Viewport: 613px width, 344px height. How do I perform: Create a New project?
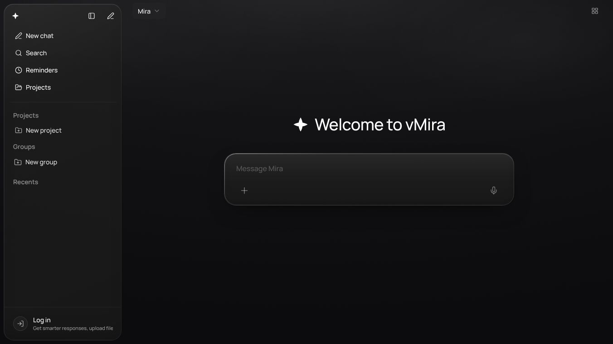pyautogui.click(x=63, y=130)
